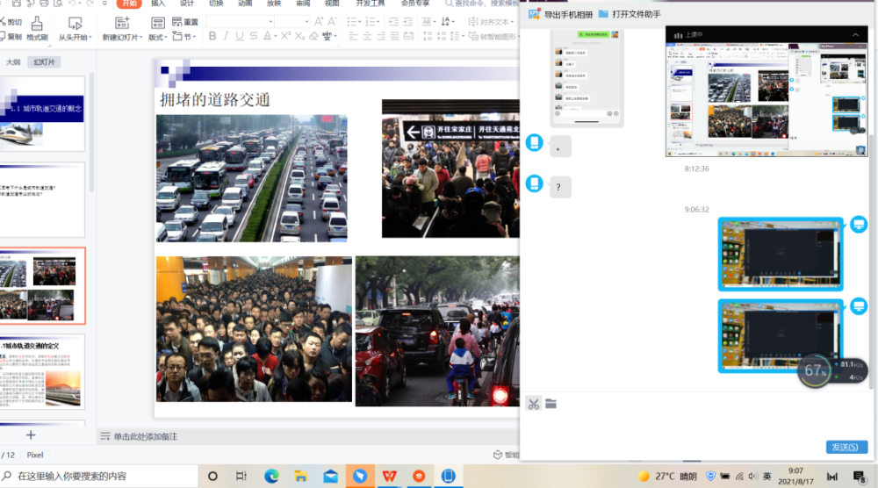Open the font size combo box
This screenshot has width=878, height=488.
tap(292, 21)
